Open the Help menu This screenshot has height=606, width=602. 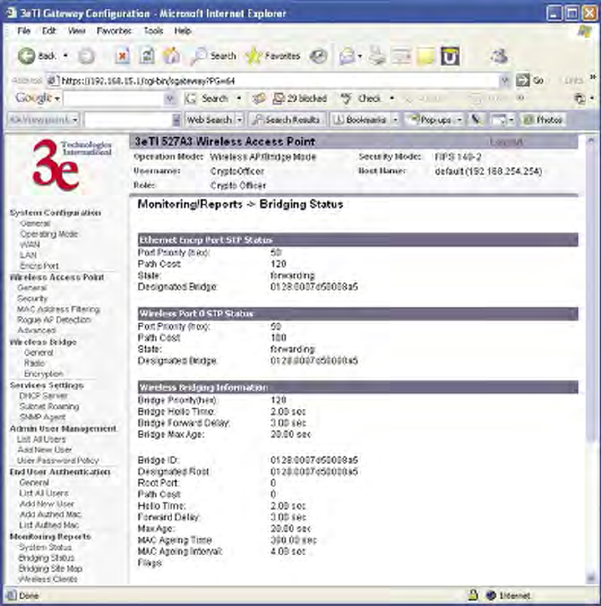tap(183, 31)
